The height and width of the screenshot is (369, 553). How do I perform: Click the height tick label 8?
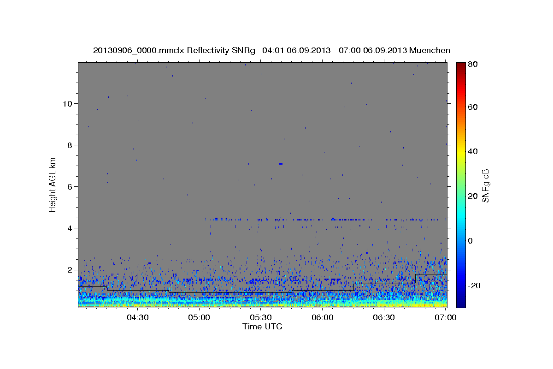(70, 145)
